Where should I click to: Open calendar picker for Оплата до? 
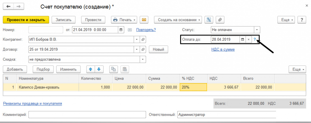(242, 39)
